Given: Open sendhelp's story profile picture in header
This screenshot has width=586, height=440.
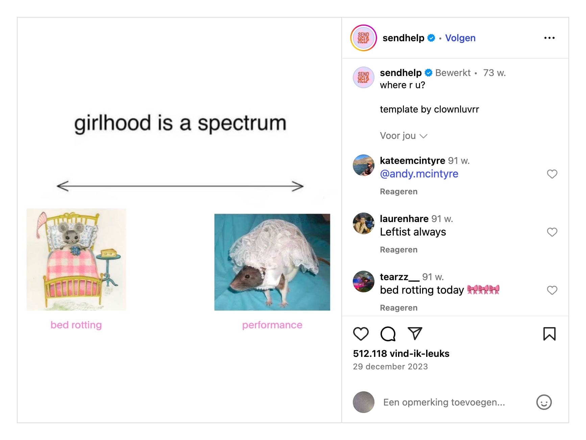Looking at the screenshot, I should pos(363,38).
